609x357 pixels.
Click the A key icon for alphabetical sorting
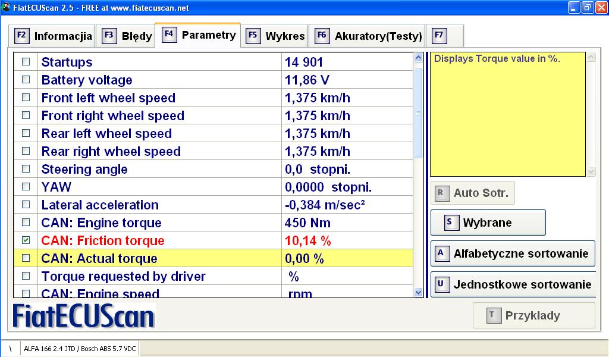(x=441, y=253)
